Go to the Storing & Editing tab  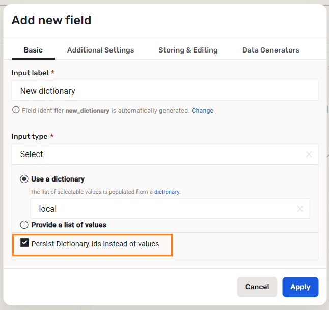tap(188, 50)
